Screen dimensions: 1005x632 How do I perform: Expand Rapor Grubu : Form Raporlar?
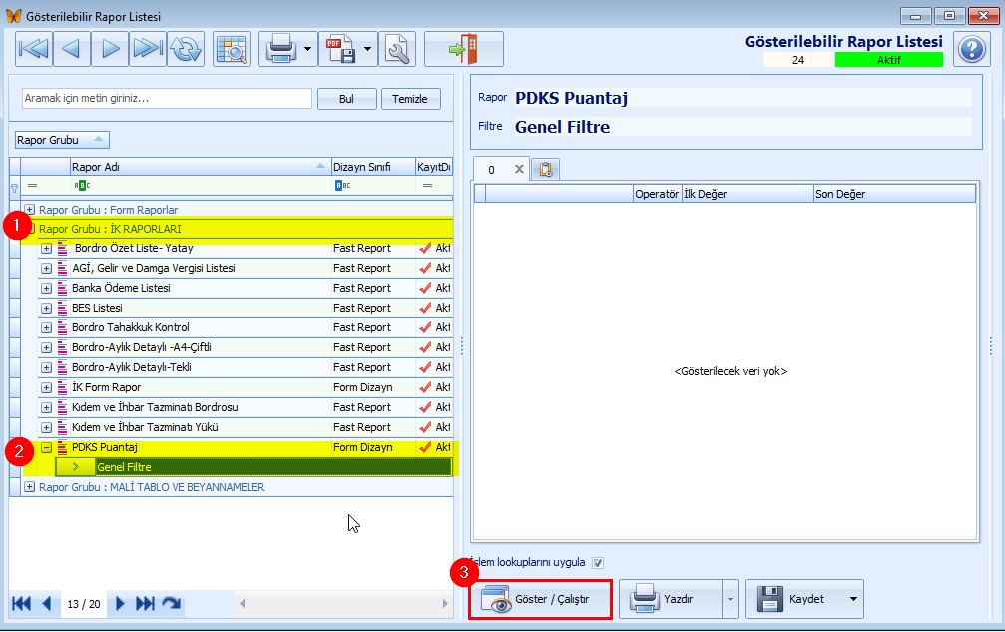pyautogui.click(x=30, y=210)
